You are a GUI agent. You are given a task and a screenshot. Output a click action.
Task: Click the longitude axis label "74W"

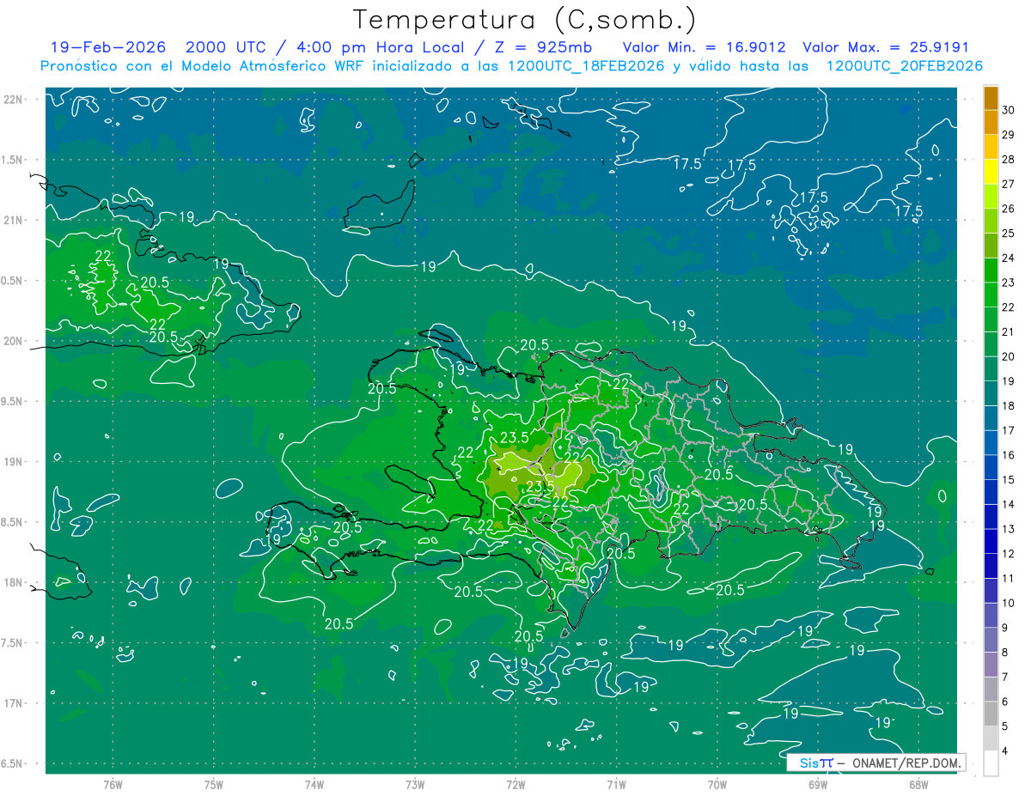(x=314, y=784)
